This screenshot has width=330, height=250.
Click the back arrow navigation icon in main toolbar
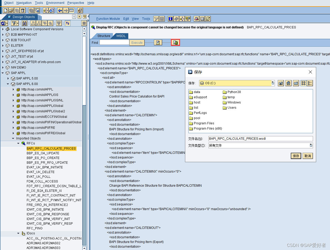[60, 10]
